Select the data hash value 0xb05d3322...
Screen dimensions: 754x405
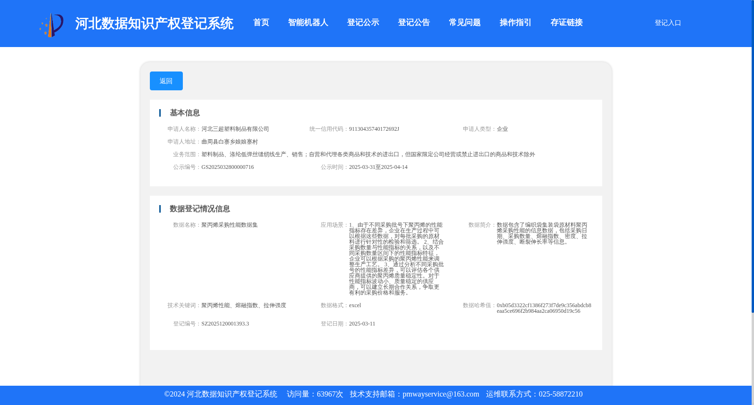pyautogui.click(x=544, y=308)
